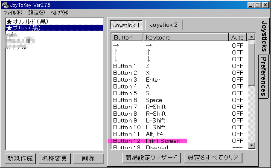Open the 設定(S) menu
Image resolution: width=271 pixels, height=168 pixels.
point(36,13)
